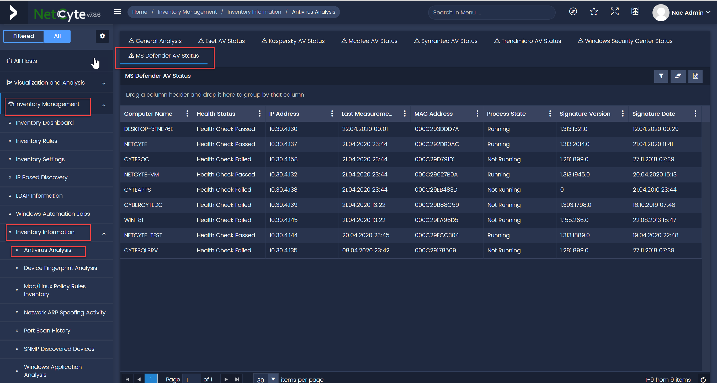
Task: Select the DESKTOP-3FNE76E row cell
Action: click(156, 129)
